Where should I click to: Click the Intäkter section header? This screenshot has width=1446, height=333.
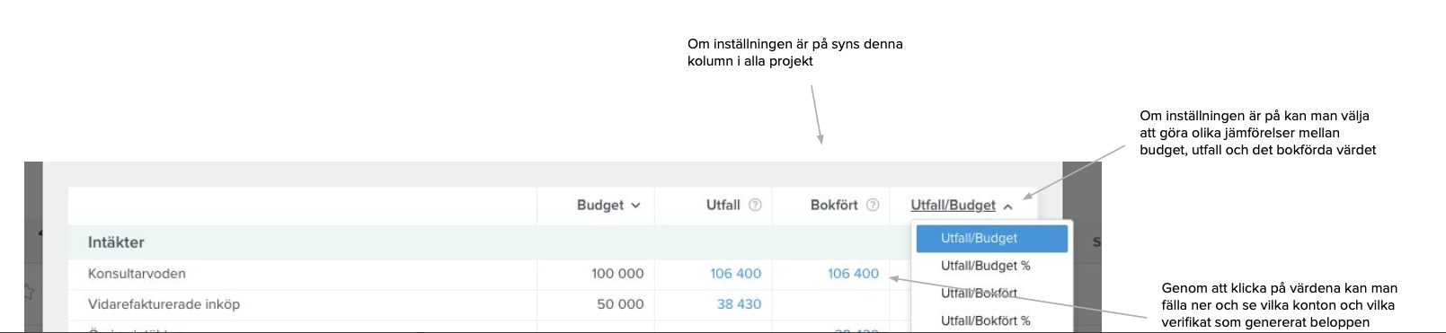(x=116, y=242)
